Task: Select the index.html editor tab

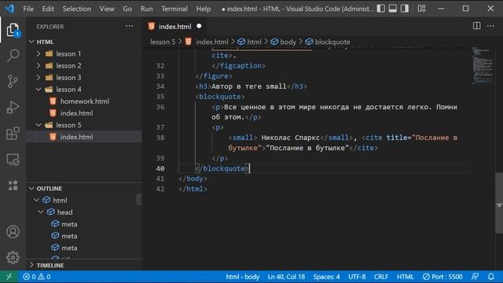Action: tap(174, 26)
